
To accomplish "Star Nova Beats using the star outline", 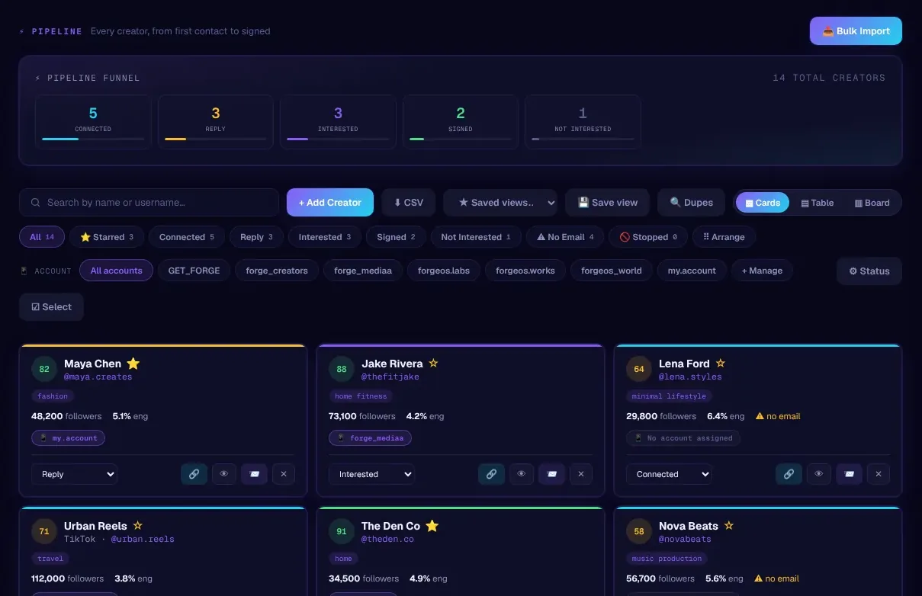I will [729, 526].
